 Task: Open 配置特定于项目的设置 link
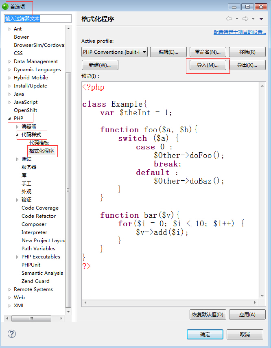tap(240, 32)
